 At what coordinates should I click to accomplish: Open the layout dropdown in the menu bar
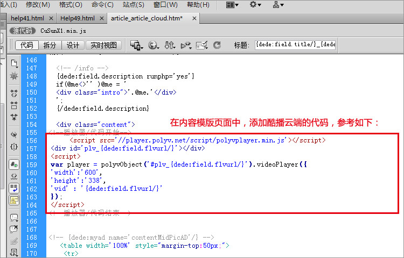(x=232, y=5)
